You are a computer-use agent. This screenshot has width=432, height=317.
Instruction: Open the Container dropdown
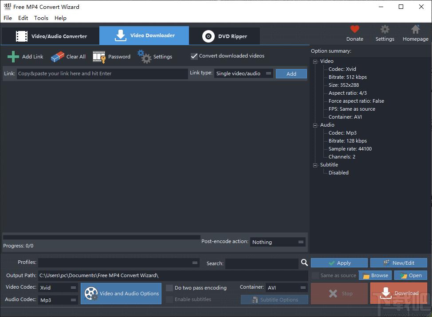click(287, 288)
